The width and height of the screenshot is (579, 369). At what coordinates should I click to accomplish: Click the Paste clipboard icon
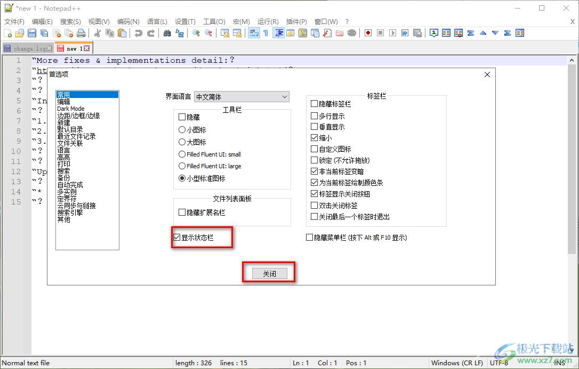[122, 33]
